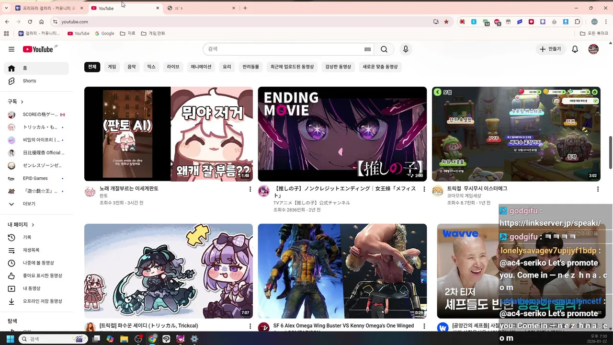Select the 음악 filter chip
The height and width of the screenshot is (345, 613).
pyautogui.click(x=132, y=67)
